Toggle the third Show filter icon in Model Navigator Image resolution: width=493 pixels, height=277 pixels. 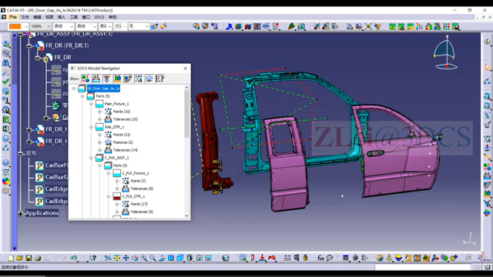tap(106, 78)
